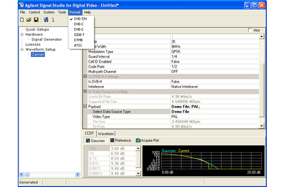Click the Acquire Ref. camera icon
Viewport: 285px width, 187px height.
coord(138,140)
